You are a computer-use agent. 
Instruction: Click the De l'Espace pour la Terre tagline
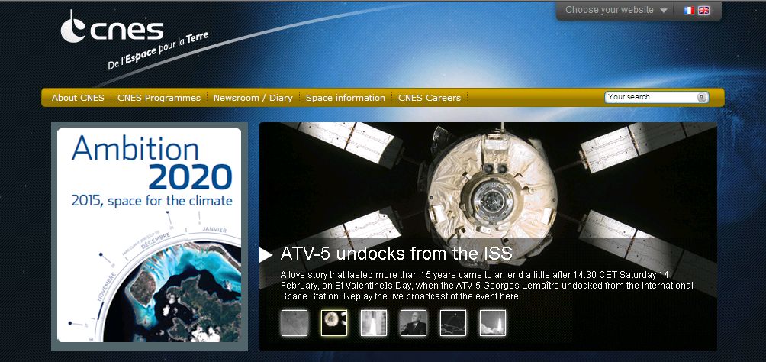click(158, 51)
